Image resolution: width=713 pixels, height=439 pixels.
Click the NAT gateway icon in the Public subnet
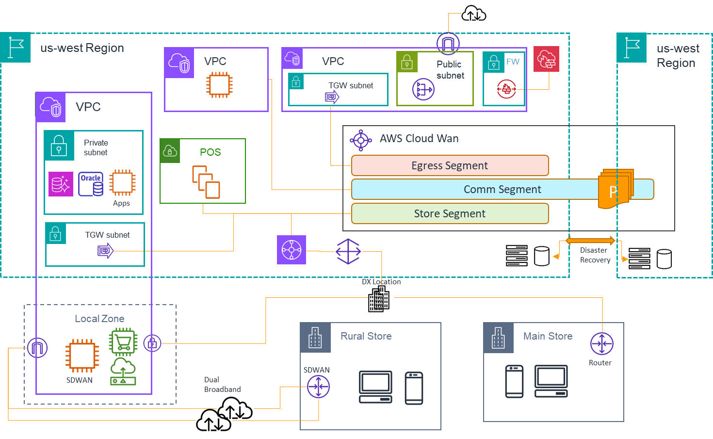pos(423,89)
